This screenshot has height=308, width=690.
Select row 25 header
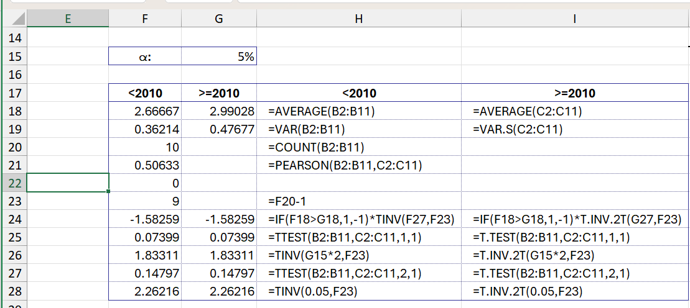coord(14,237)
